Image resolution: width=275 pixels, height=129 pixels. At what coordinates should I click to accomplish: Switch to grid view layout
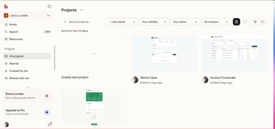tap(255, 22)
